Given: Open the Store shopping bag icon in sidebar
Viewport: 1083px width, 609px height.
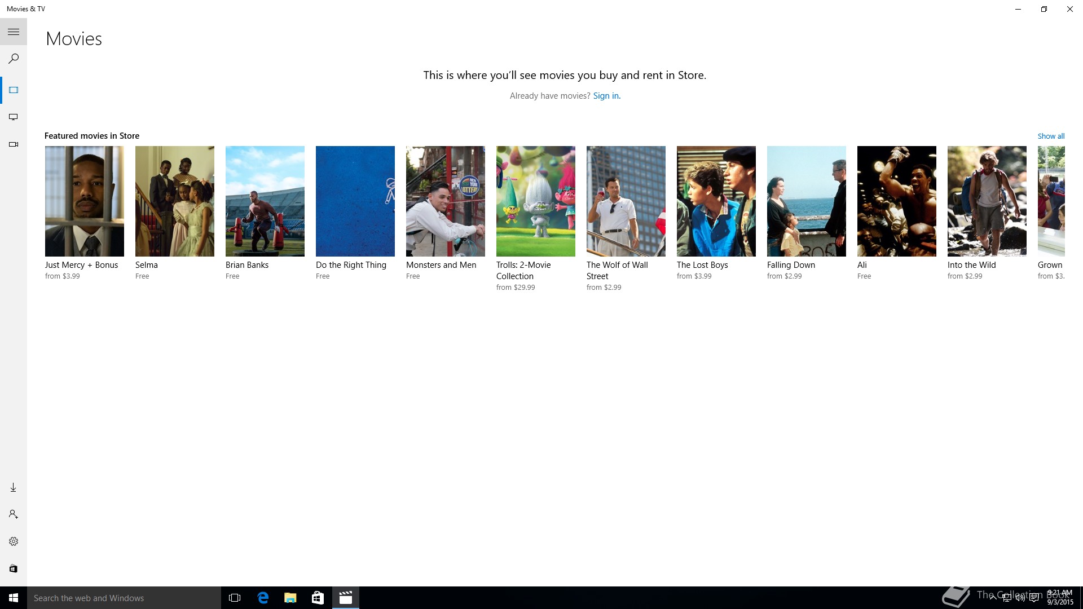Looking at the screenshot, I should 14,568.
